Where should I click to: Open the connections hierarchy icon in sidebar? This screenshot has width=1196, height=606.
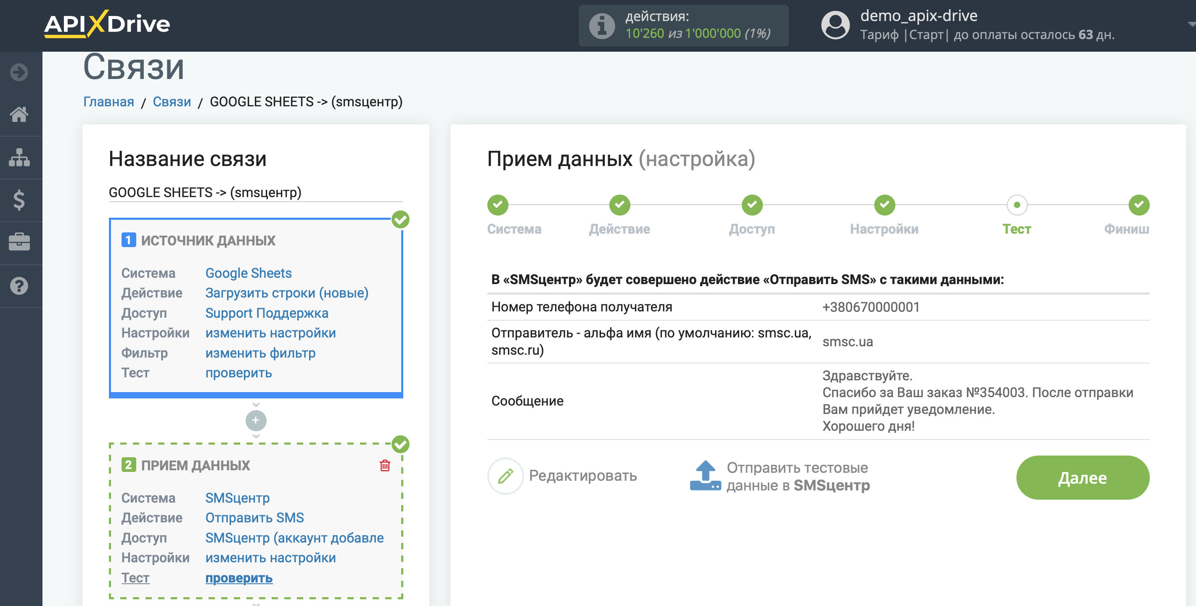coord(19,157)
